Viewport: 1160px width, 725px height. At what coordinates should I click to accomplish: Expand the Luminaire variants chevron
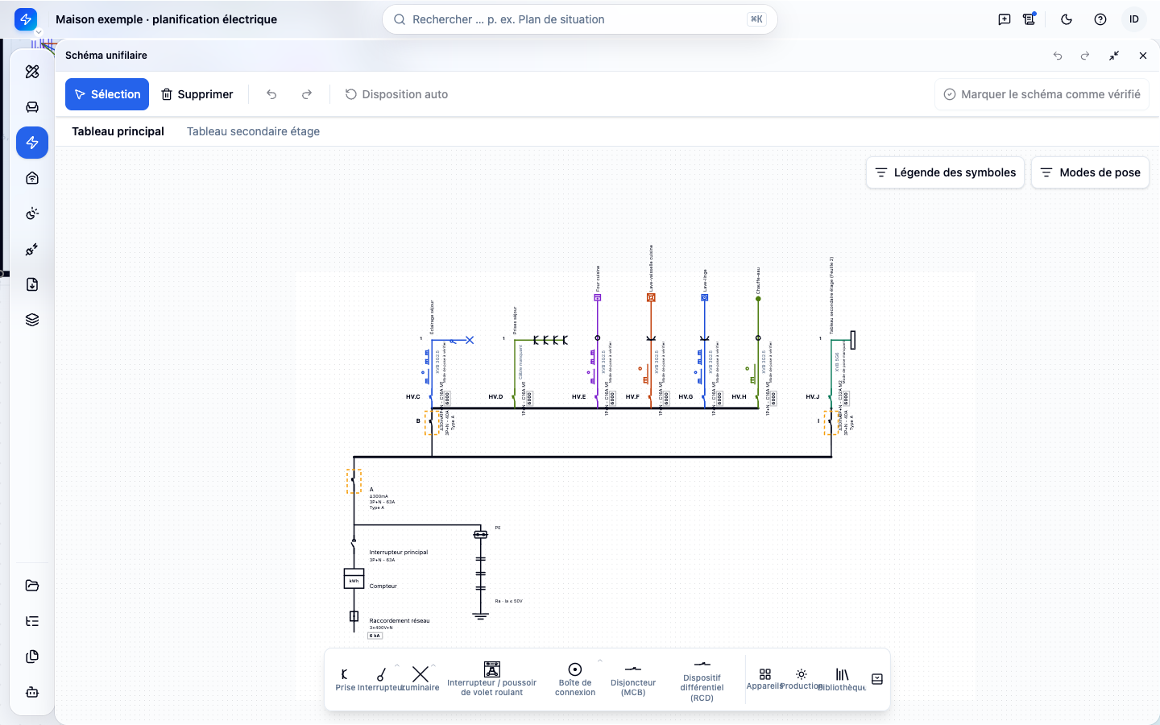pos(433,665)
